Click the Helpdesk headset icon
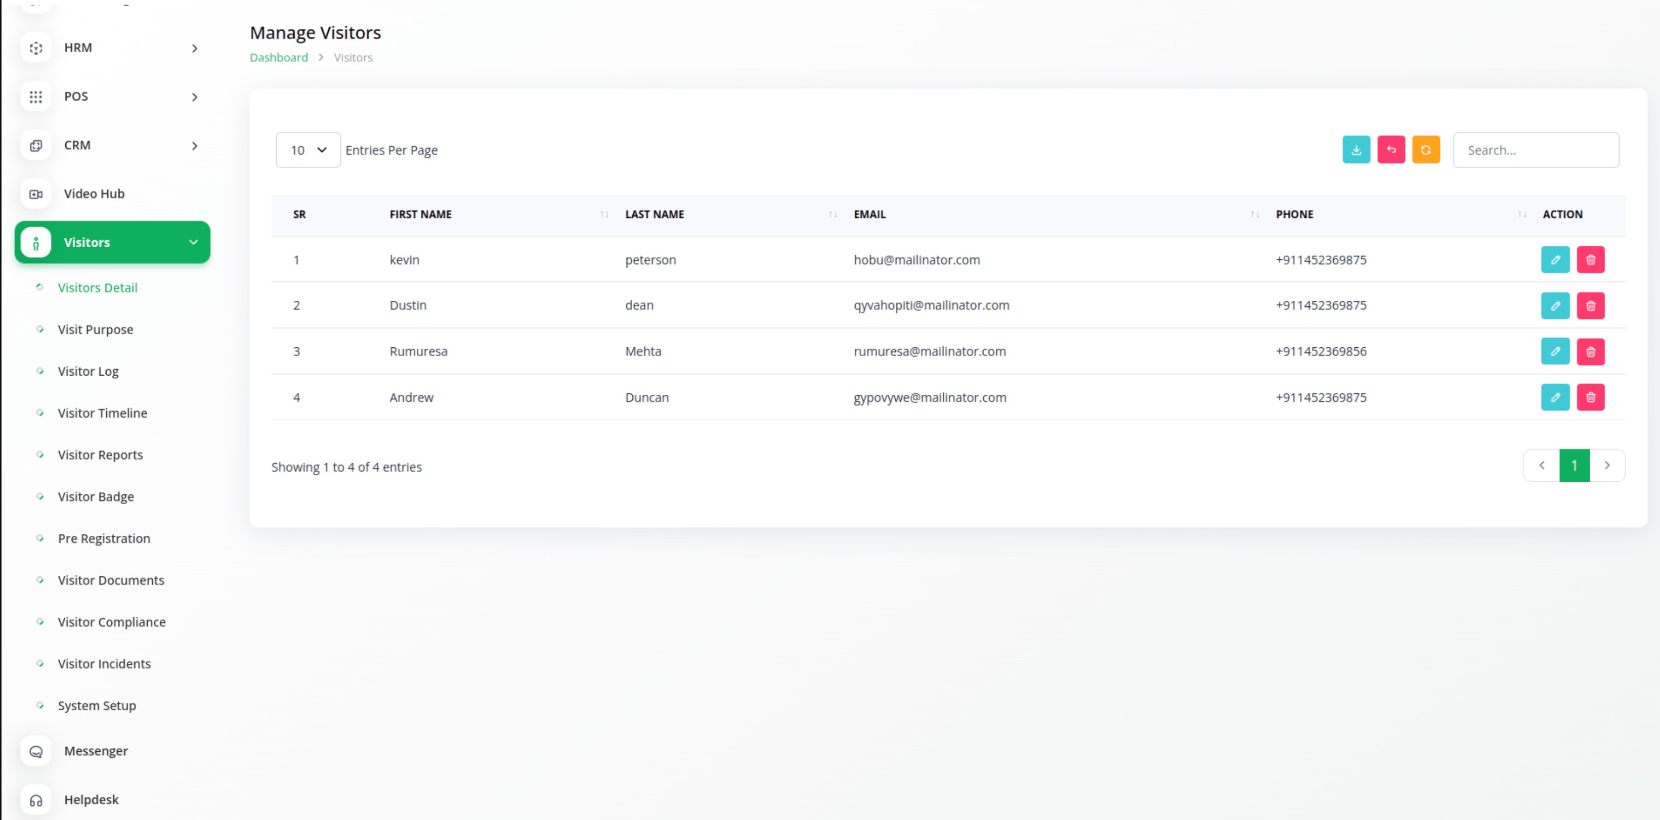This screenshot has width=1660, height=820. click(36, 800)
